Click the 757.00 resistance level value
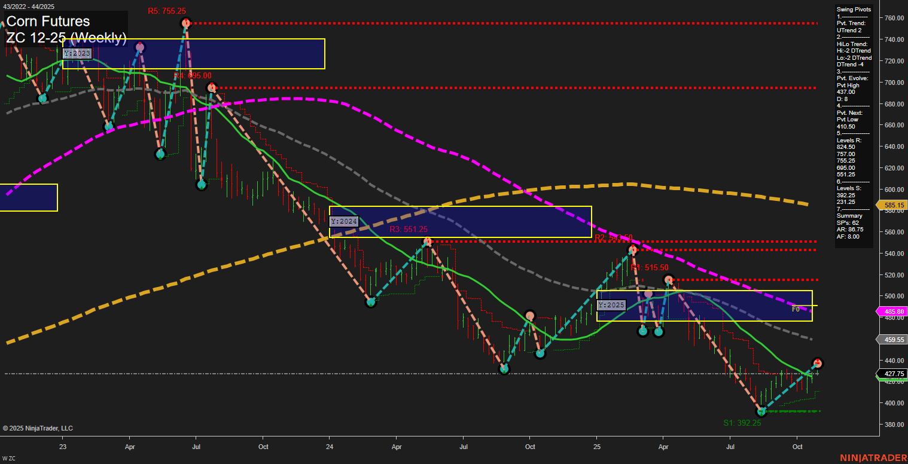The width and height of the screenshot is (908, 464). click(x=846, y=154)
